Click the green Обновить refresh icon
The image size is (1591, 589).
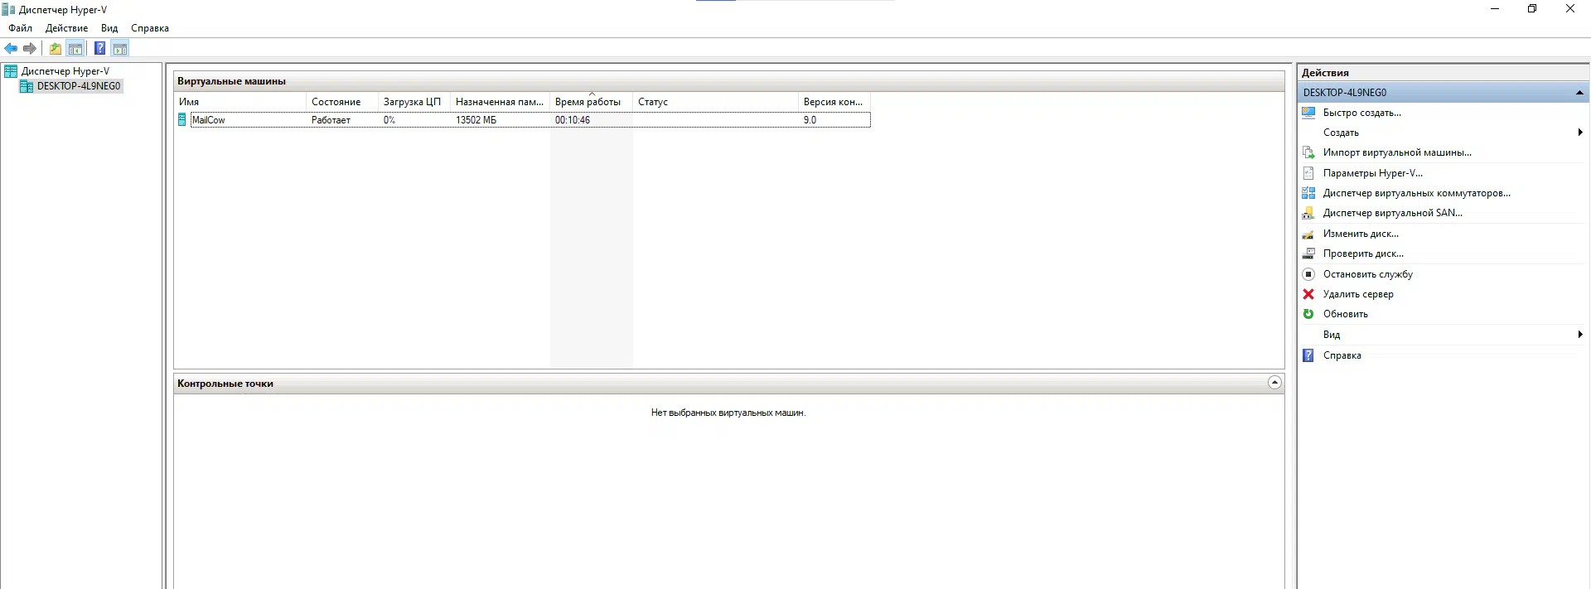pos(1308,314)
